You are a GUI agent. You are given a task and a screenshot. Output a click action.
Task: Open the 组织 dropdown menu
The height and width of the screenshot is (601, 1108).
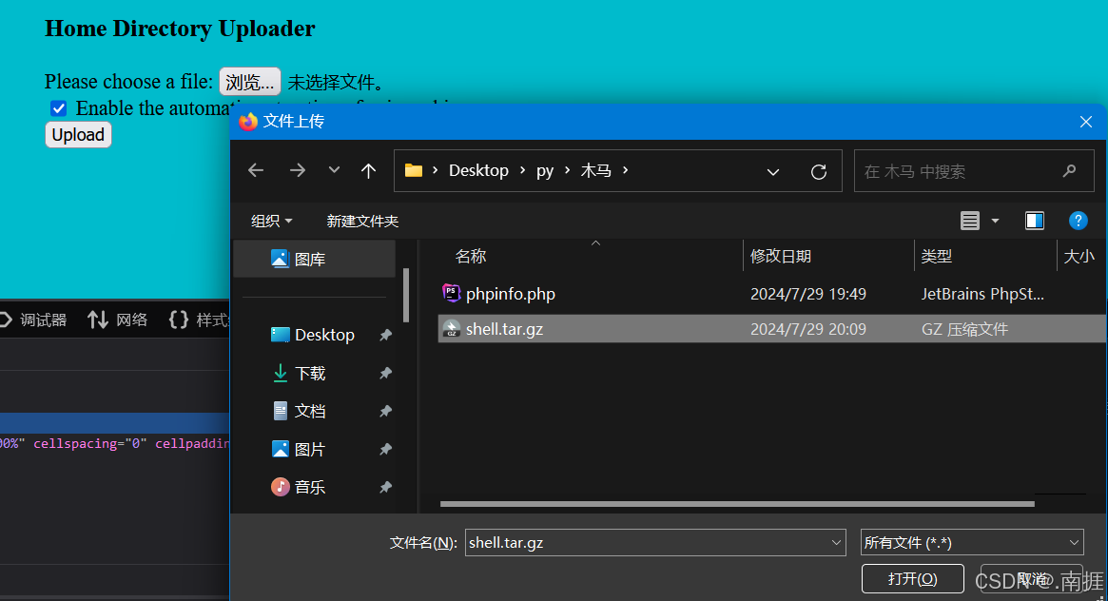271,220
